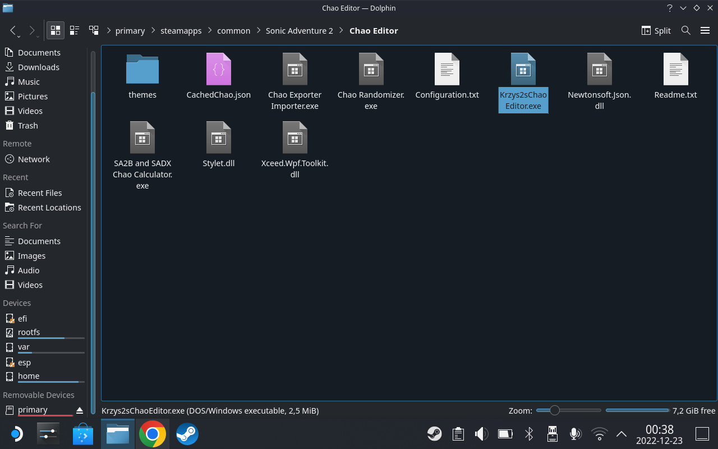
Task: Navigate to Sonic Adventure 2 via breadcrumb
Action: point(299,30)
